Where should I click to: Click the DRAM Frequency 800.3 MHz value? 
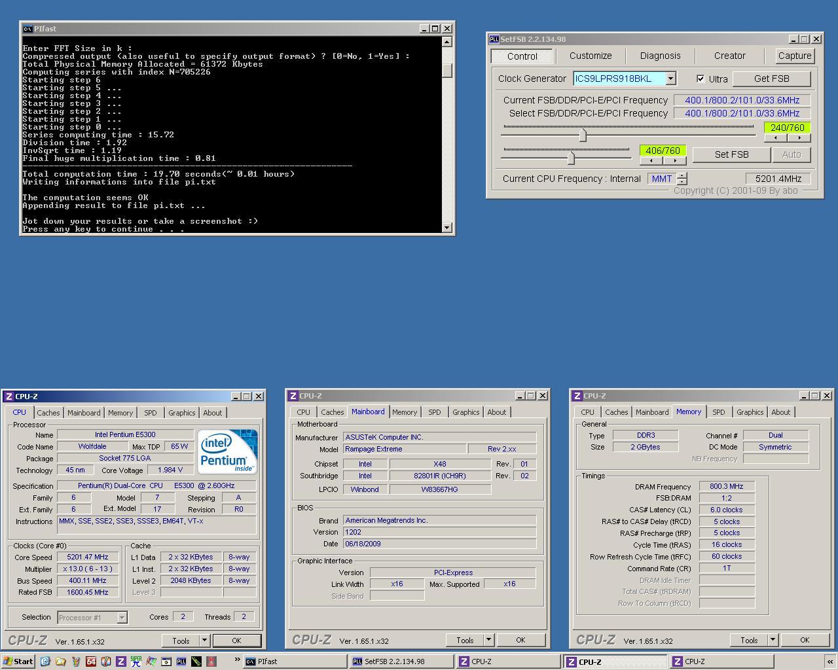(727, 486)
